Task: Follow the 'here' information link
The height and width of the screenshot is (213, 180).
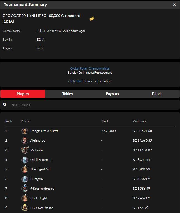Action: pyautogui.click(x=79, y=81)
